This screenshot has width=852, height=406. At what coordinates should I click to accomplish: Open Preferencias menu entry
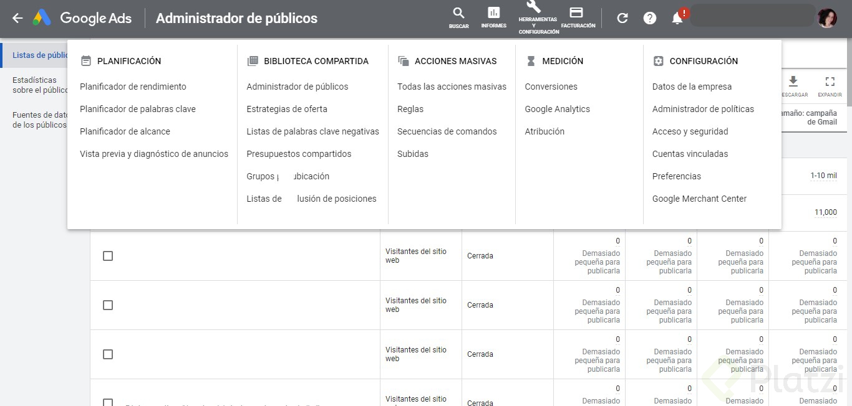coord(677,176)
